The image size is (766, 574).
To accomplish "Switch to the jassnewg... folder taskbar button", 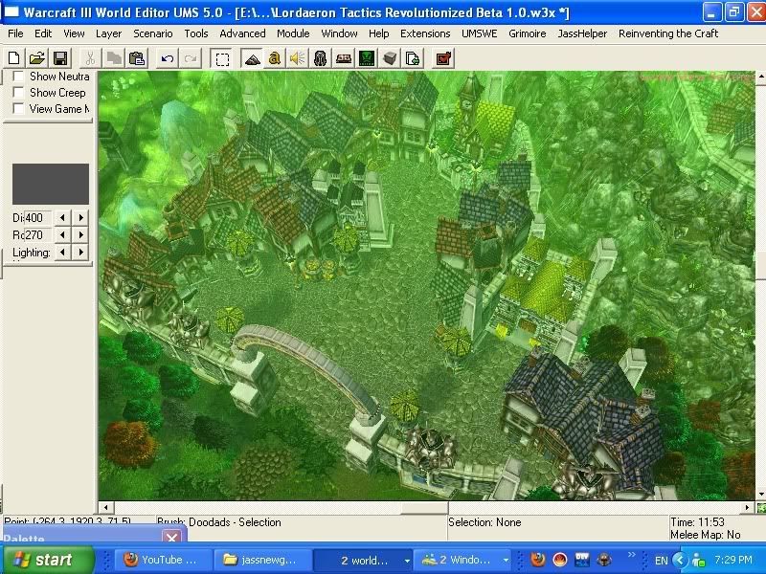I will click(262, 560).
